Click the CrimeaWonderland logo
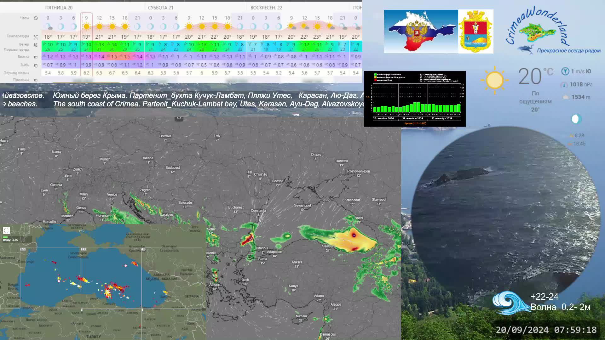The image size is (605, 340). [x=553, y=30]
